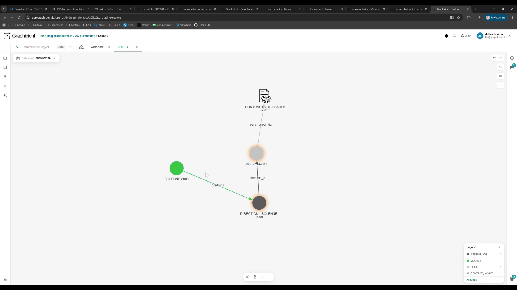Toggle ASSEMBLAGE type in legend

484,254
